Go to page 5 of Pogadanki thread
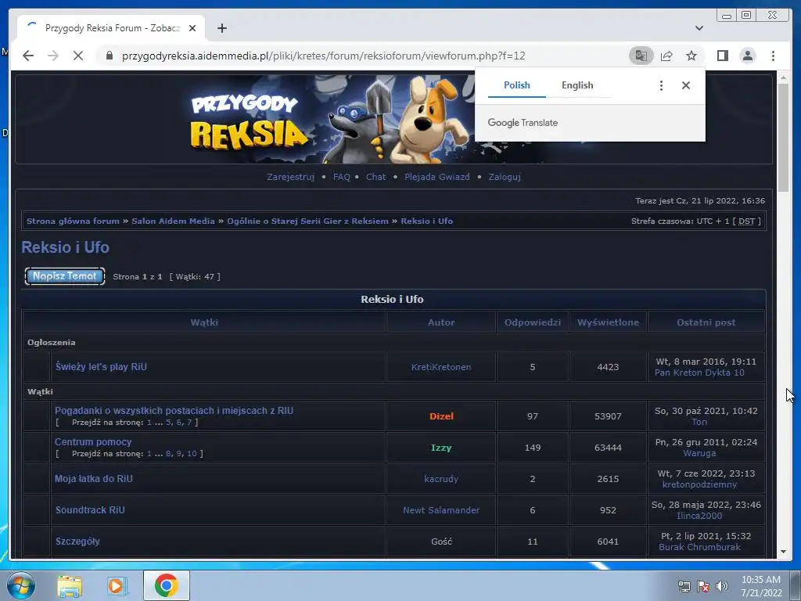The height and width of the screenshot is (601, 801). point(168,423)
